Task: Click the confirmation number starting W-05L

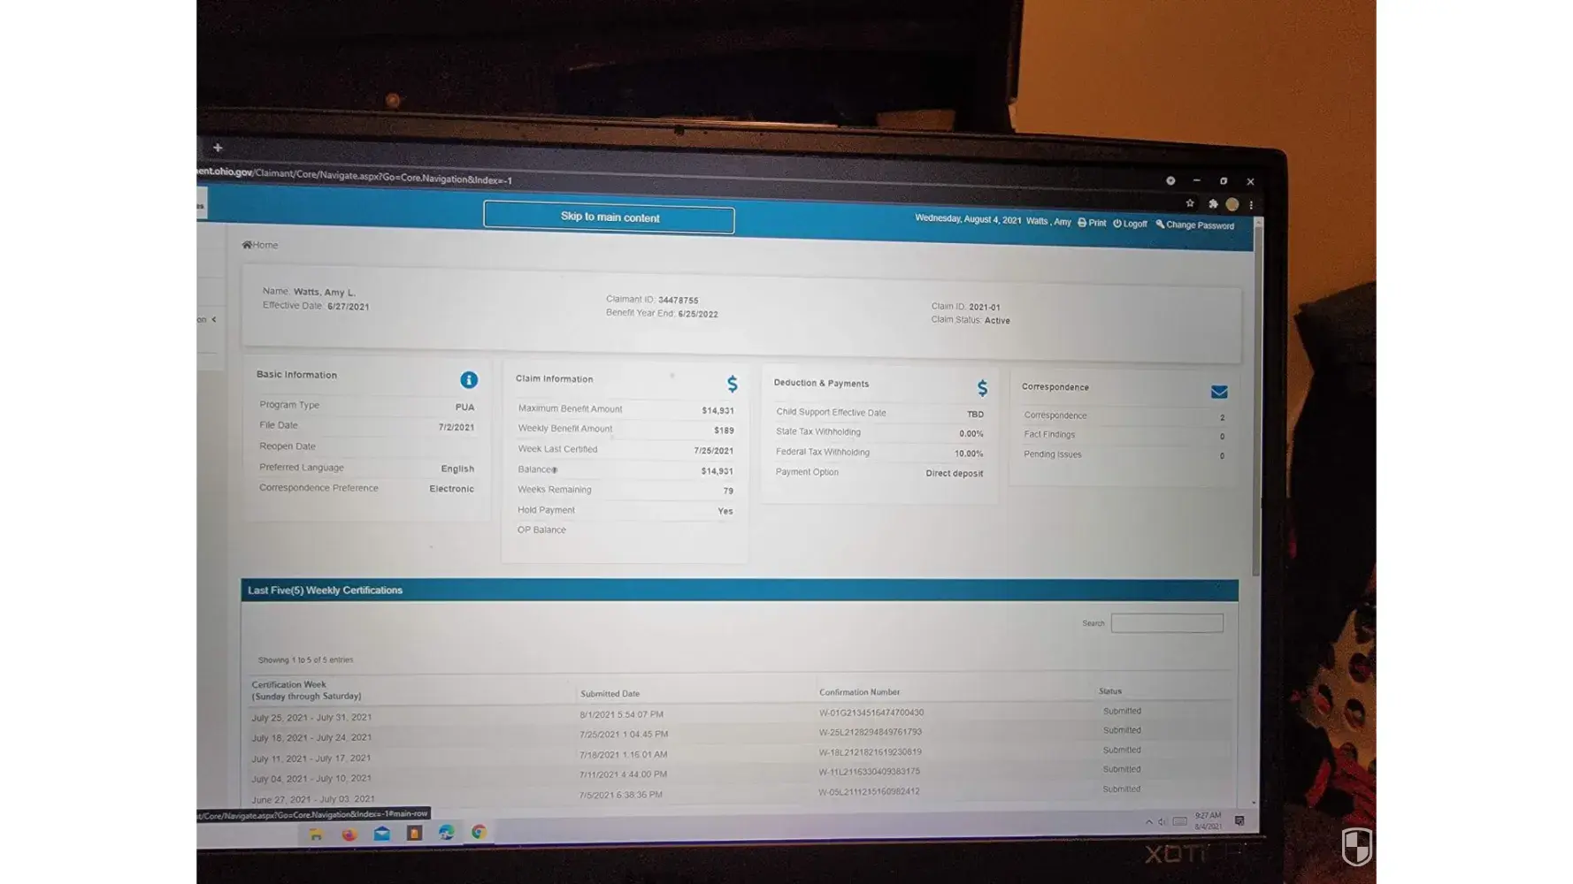Action: (869, 791)
